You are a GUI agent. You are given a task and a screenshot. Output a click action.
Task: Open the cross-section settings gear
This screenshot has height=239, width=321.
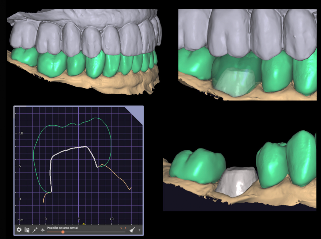[x=19, y=230]
